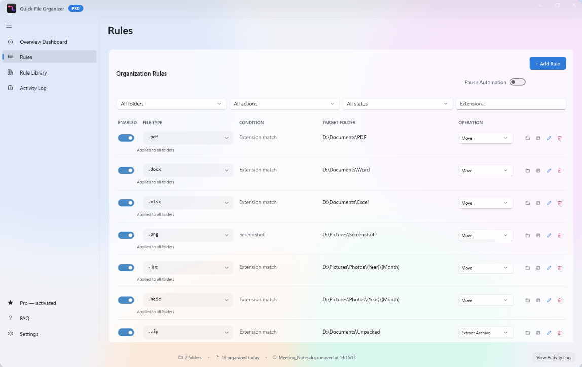Image resolution: width=582 pixels, height=367 pixels.
Task: Expand the .pdf file type dropdown
Action: click(188, 138)
